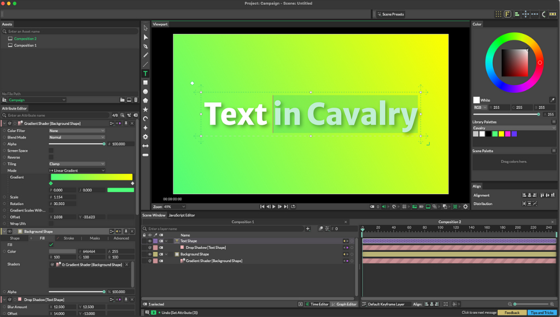Click the Tips and Tricks button
This screenshot has width=560, height=317.
click(x=542, y=313)
